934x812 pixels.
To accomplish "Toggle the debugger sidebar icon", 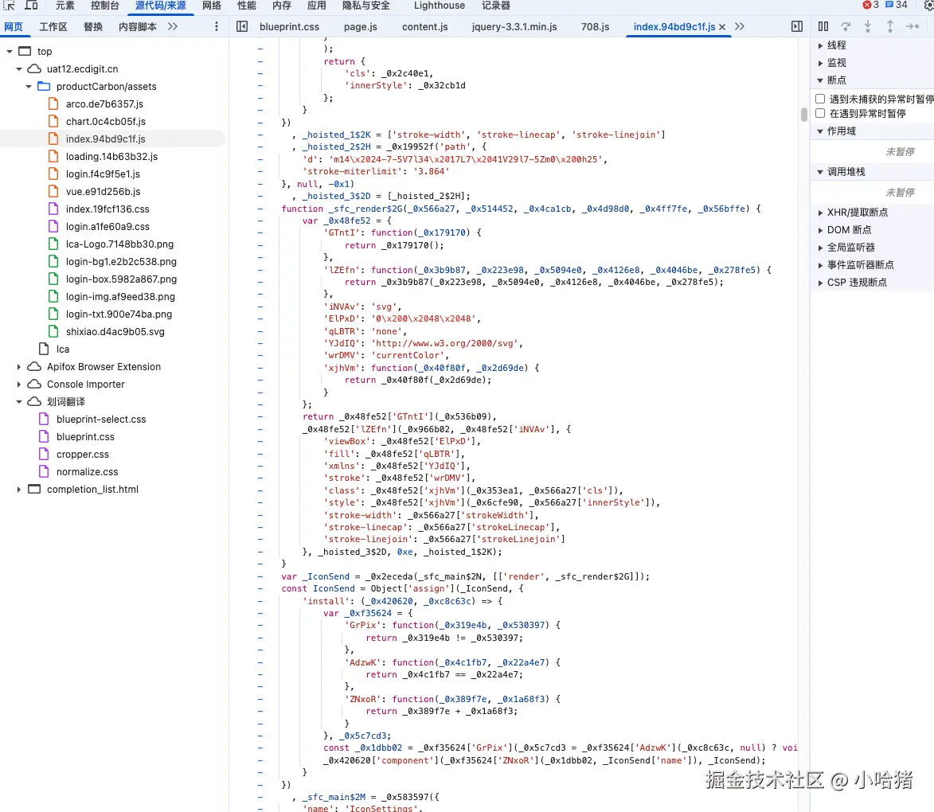I will 796,26.
